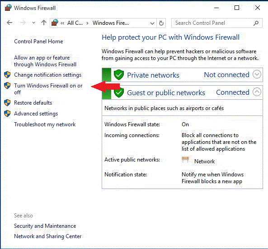
Task: Go up one level with Up arrow
Action: click(44, 23)
